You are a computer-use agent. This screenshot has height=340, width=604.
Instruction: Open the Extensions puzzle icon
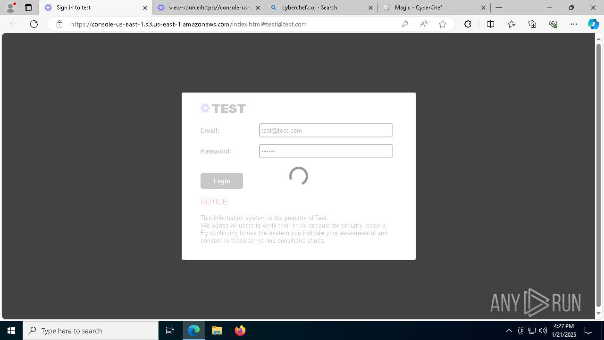pyautogui.click(x=468, y=24)
